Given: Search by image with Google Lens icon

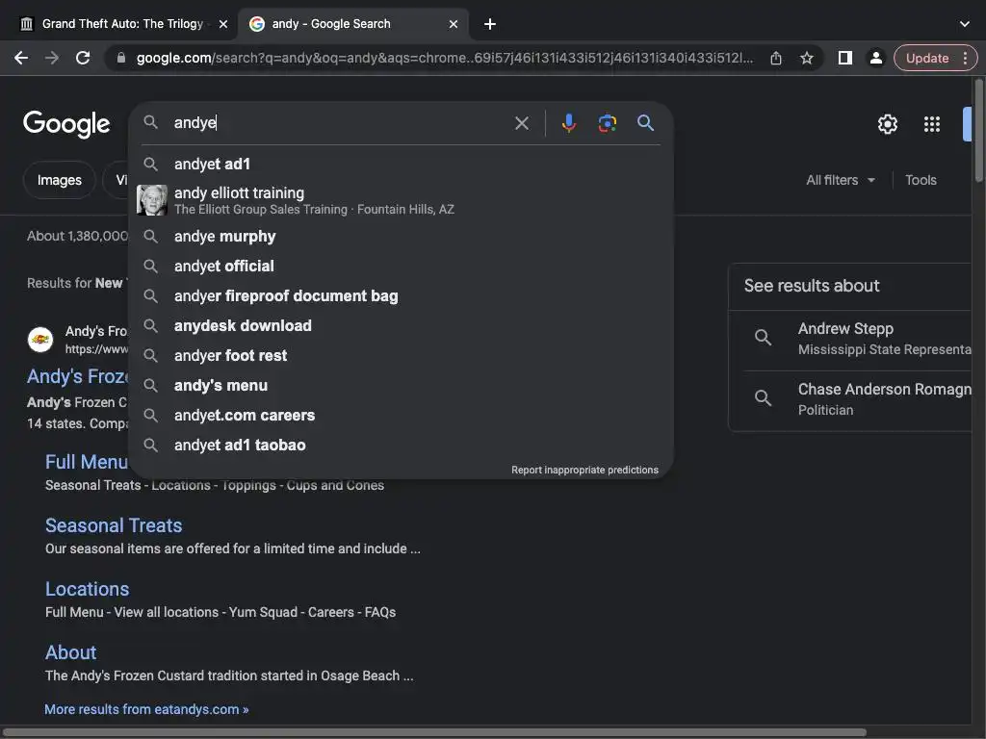Looking at the screenshot, I should 607,123.
